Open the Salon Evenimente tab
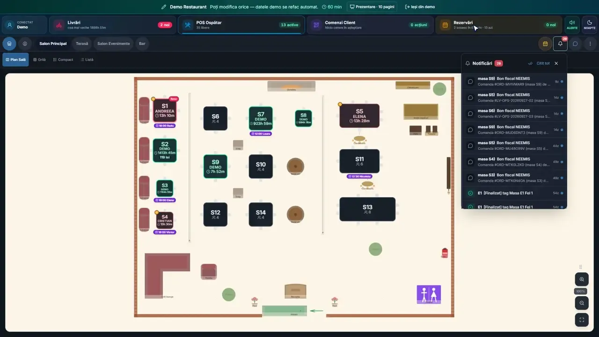 tap(114, 44)
